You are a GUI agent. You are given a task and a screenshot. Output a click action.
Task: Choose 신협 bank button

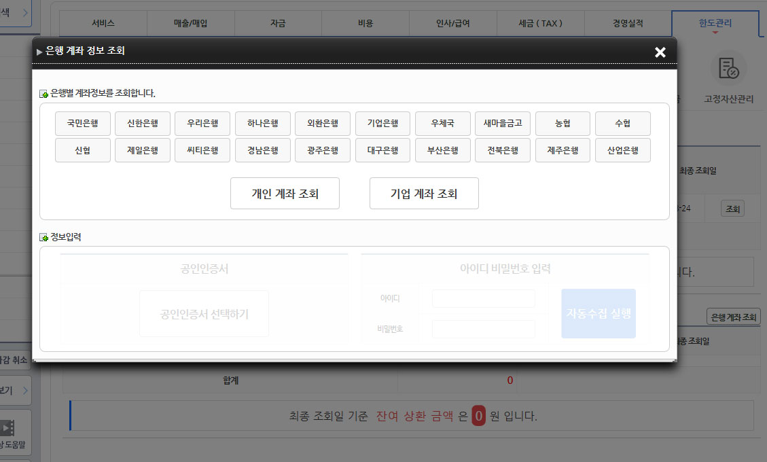click(83, 150)
